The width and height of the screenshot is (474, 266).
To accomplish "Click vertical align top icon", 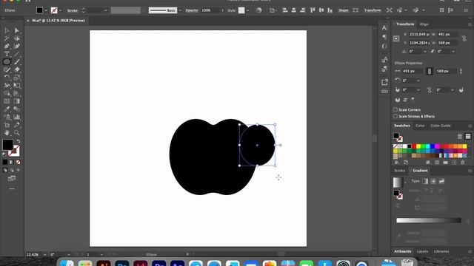I will pos(313,10).
